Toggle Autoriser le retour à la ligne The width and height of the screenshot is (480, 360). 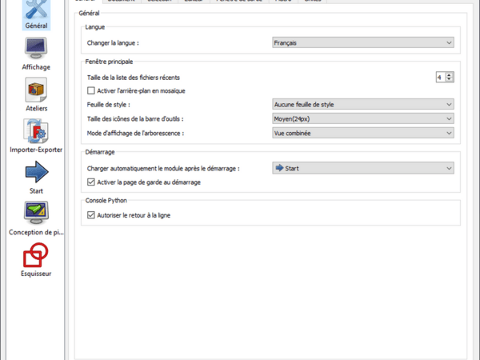coord(90,215)
